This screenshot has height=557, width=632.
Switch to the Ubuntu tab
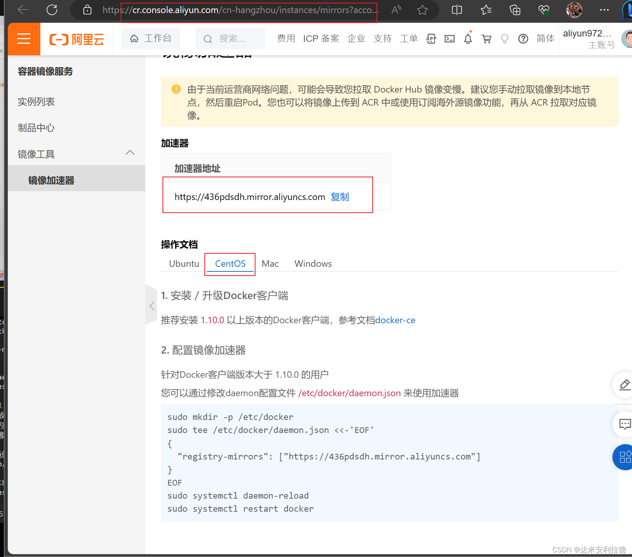[184, 264]
